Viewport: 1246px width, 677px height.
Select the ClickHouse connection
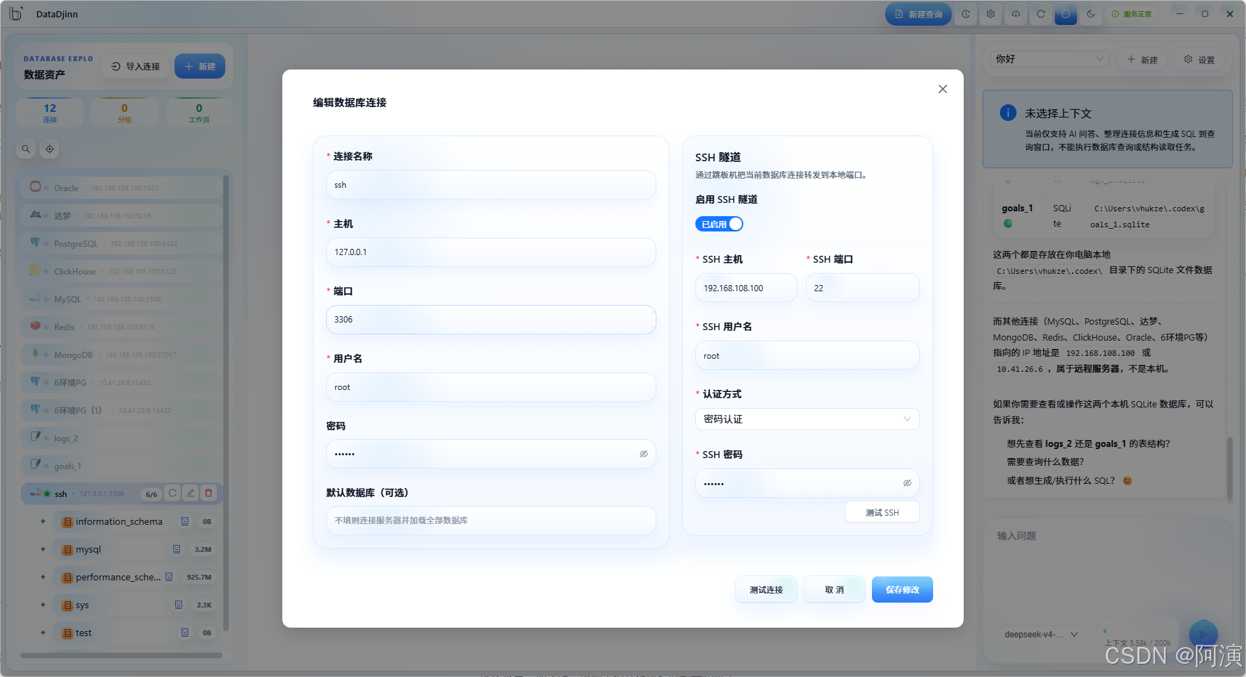tap(122, 271)
